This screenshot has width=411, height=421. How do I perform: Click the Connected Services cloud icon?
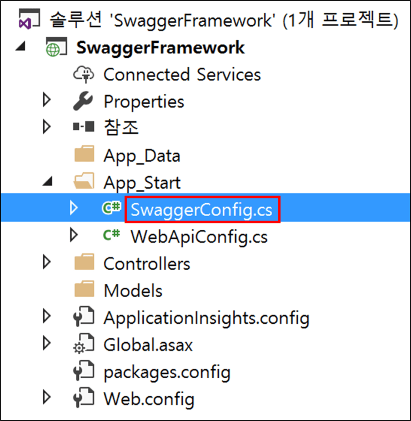point(84,74)
